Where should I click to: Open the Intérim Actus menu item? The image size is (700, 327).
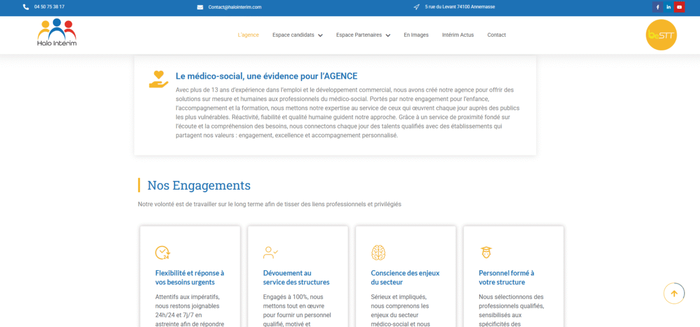coord(458,35)
